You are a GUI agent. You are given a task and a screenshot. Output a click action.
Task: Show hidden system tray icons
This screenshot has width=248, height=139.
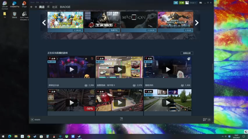coord(223,137)
